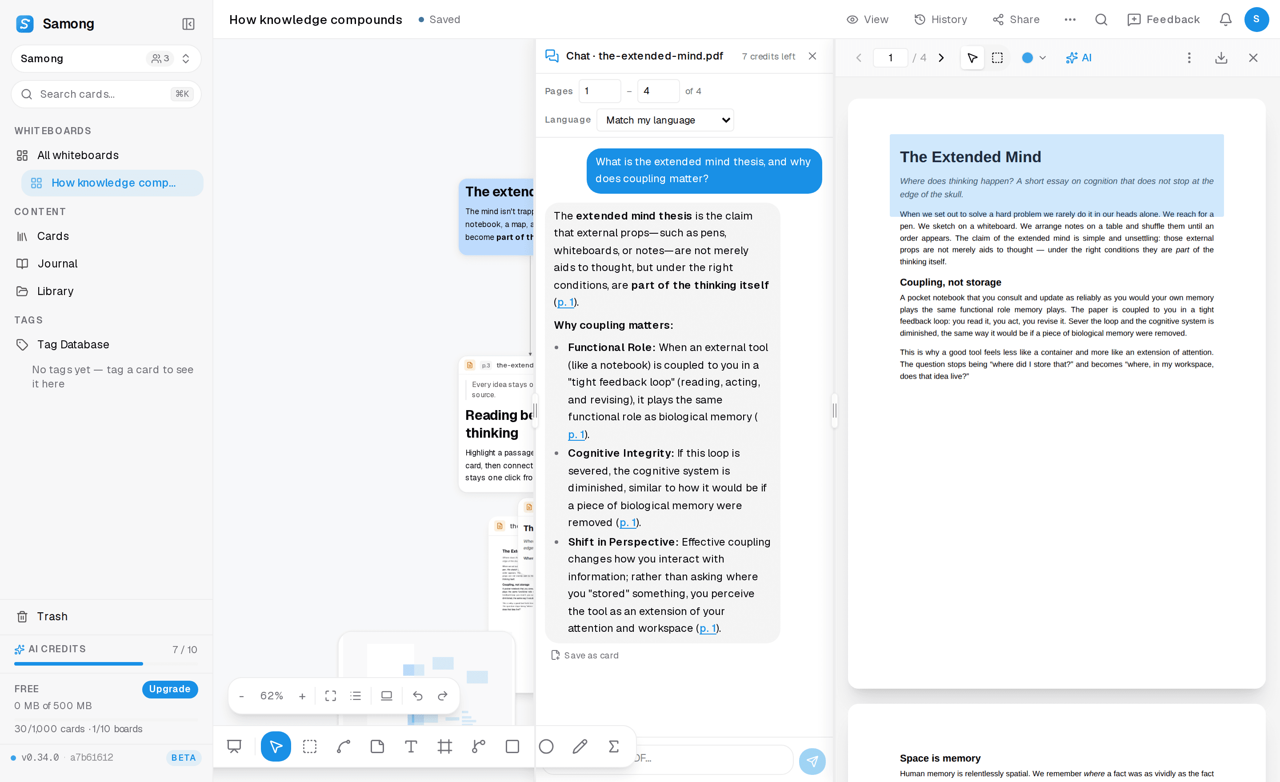The height and width of the screenshot is (782, 1280).
Task: Click the Share button
Action: 1016,20
